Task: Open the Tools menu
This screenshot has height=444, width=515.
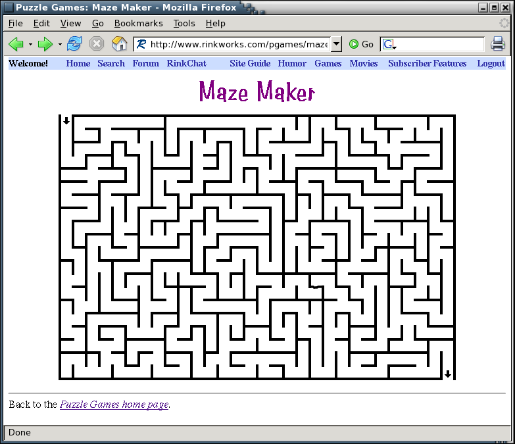Action: pyautogui.click(x=184, y=23)
